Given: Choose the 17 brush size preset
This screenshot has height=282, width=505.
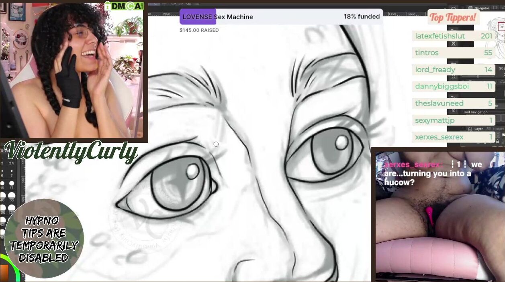Looking at the screenshot, I should coord(12,185).
